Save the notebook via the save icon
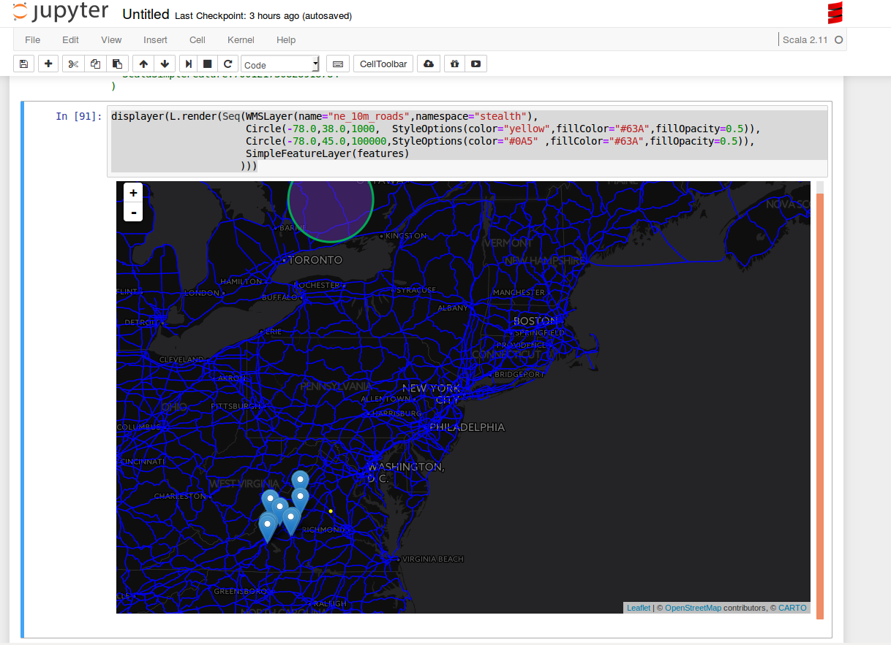This screenshot has width=891, height=645. click(x=23, y=64)
